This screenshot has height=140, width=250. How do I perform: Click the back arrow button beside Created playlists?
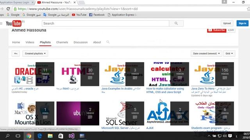(16, 54)
